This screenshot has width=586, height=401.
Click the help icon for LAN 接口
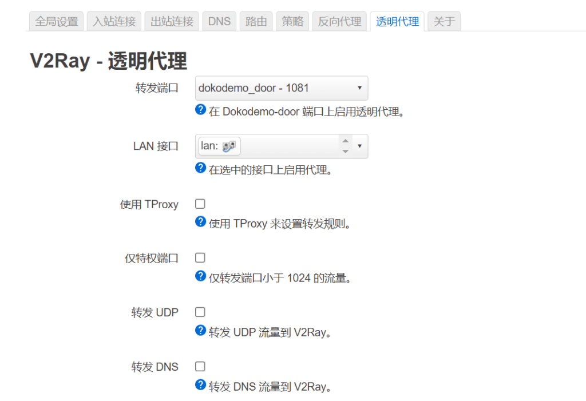200,168
